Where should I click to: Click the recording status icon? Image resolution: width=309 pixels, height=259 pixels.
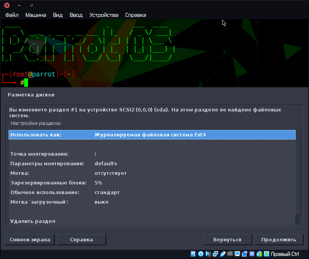pos(244,254)
